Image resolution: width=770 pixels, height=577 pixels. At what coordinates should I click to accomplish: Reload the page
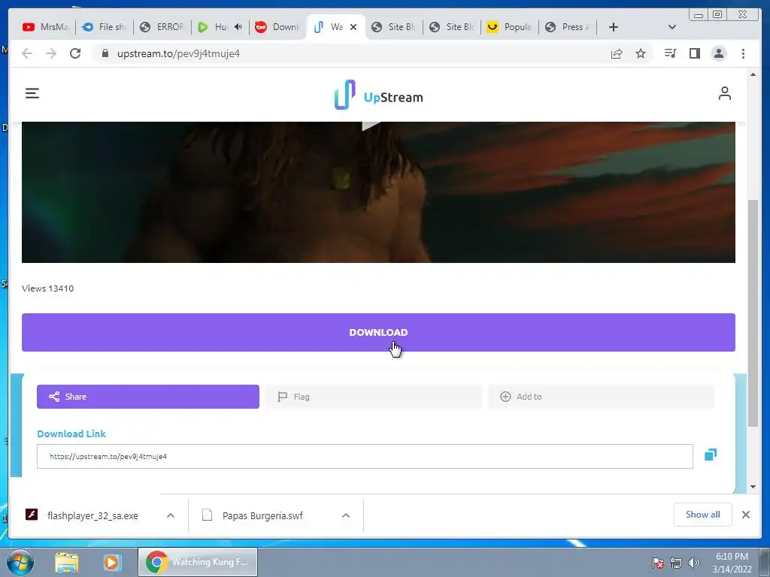pyautogui.click(x=75, y=53)
